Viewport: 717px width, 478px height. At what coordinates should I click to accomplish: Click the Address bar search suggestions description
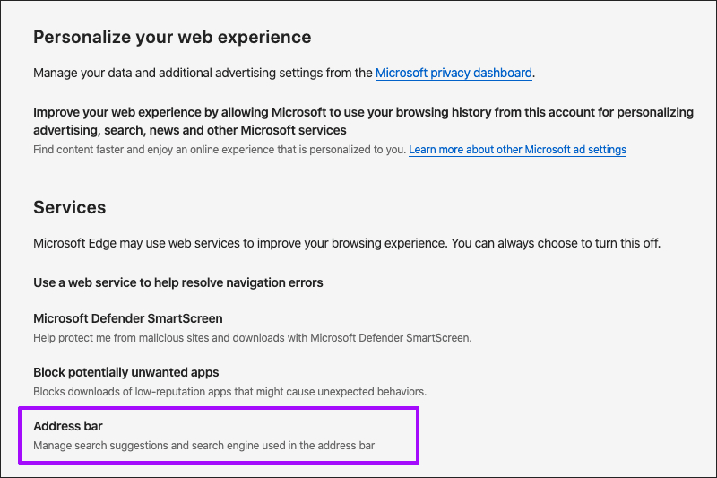[203, 445]
